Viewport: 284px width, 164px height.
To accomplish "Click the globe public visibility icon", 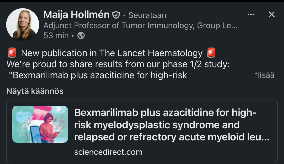I will pos(81,35).
